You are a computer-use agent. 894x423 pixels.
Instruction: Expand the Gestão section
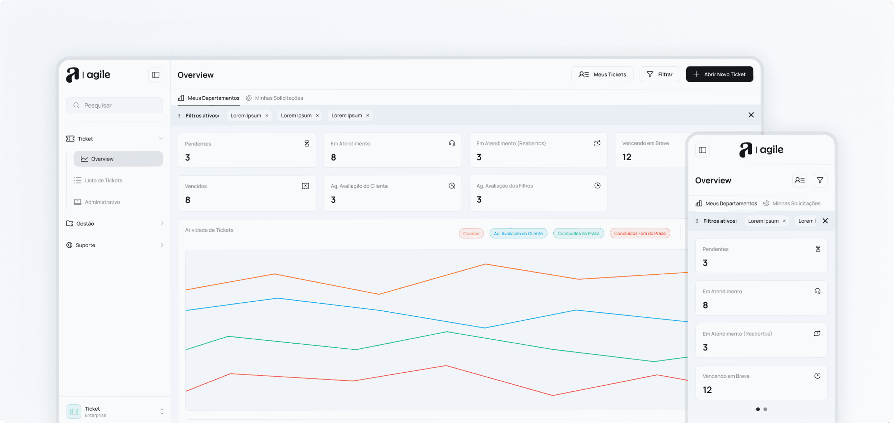pos(115,223)
